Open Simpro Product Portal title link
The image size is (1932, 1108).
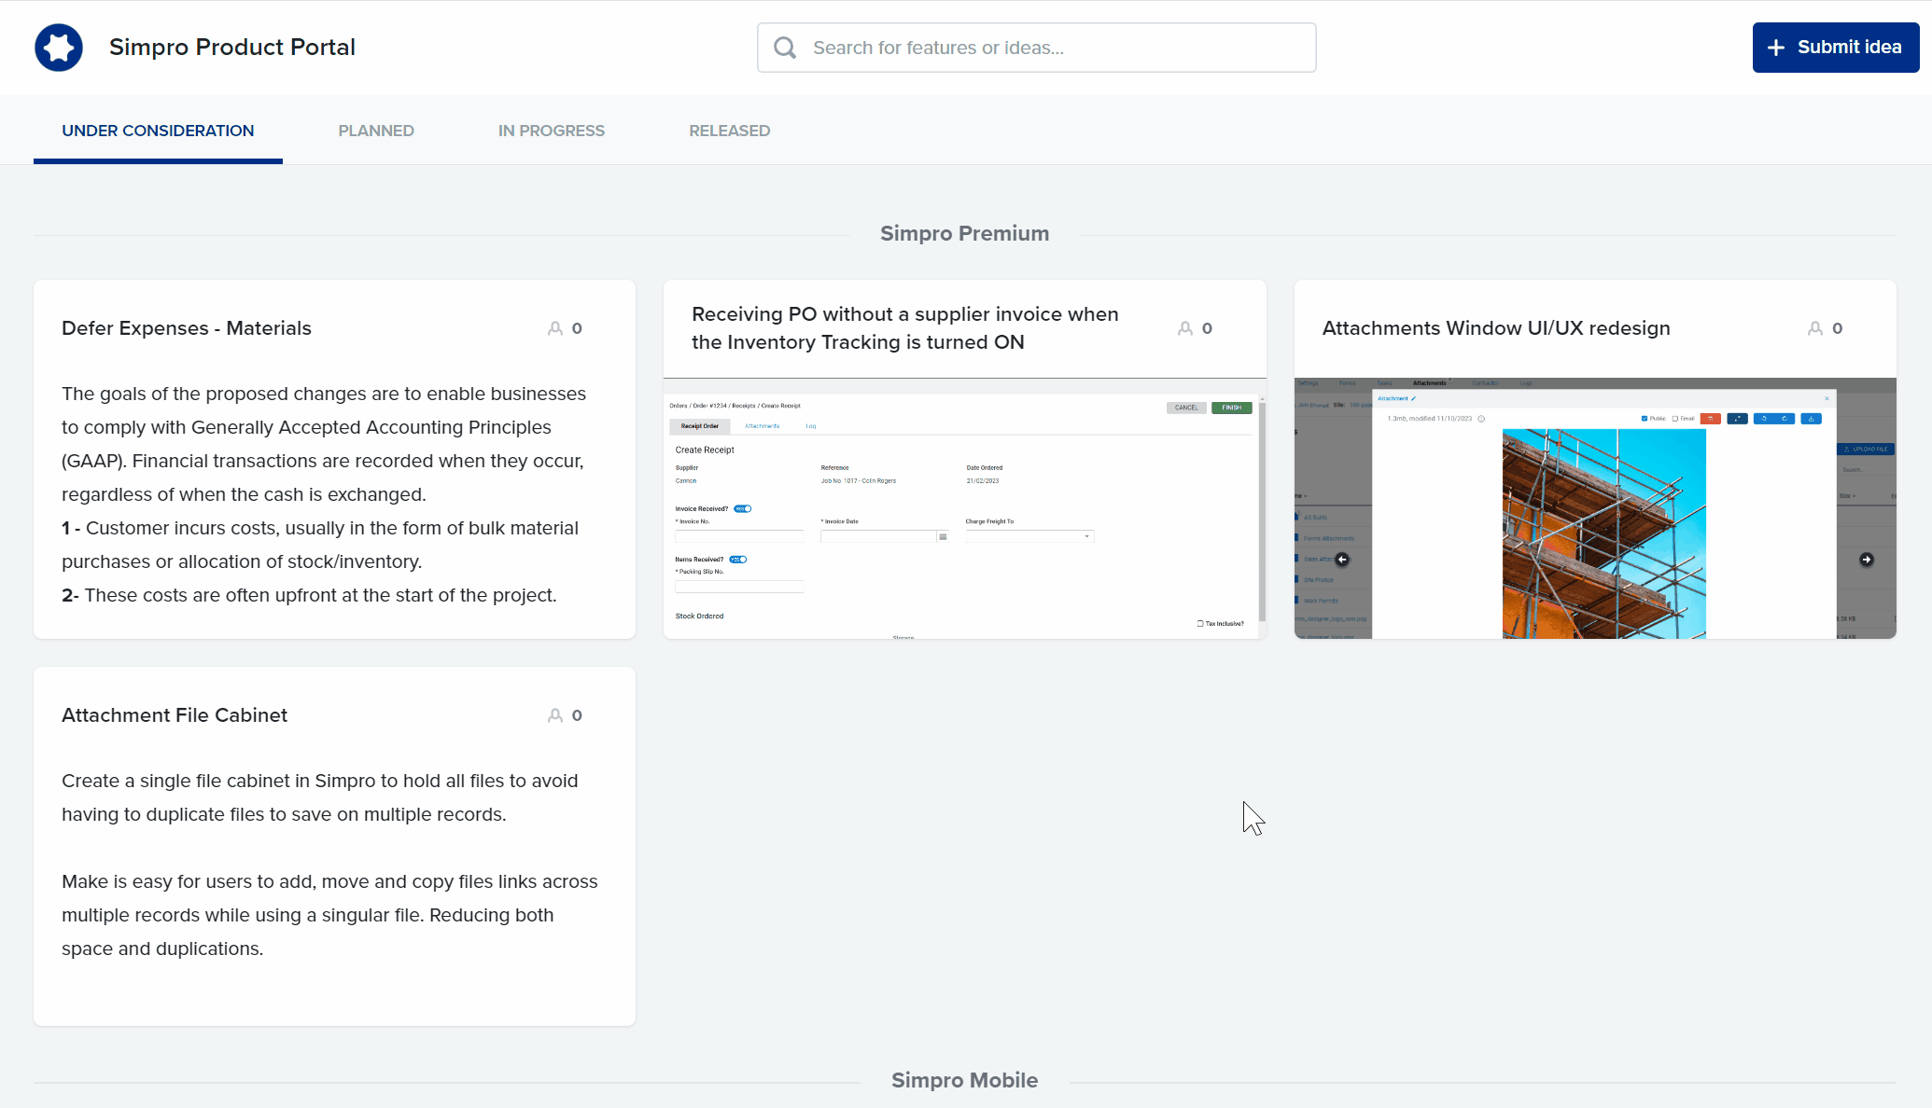point(232,48)
